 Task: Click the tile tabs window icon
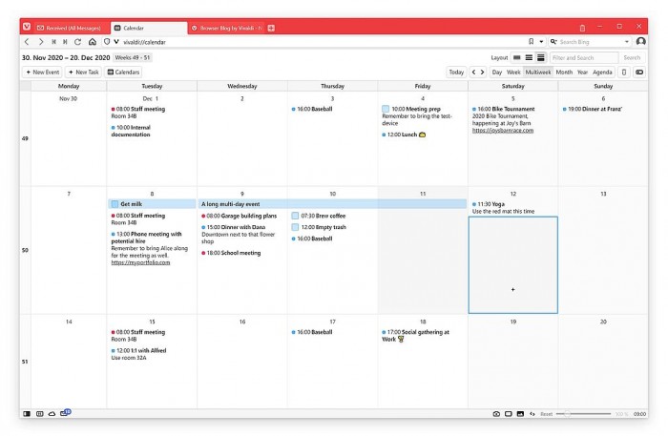509,413
